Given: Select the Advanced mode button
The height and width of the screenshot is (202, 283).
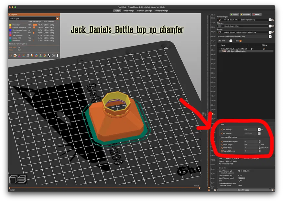Looking at the screenshot, I should coord(245,15).
